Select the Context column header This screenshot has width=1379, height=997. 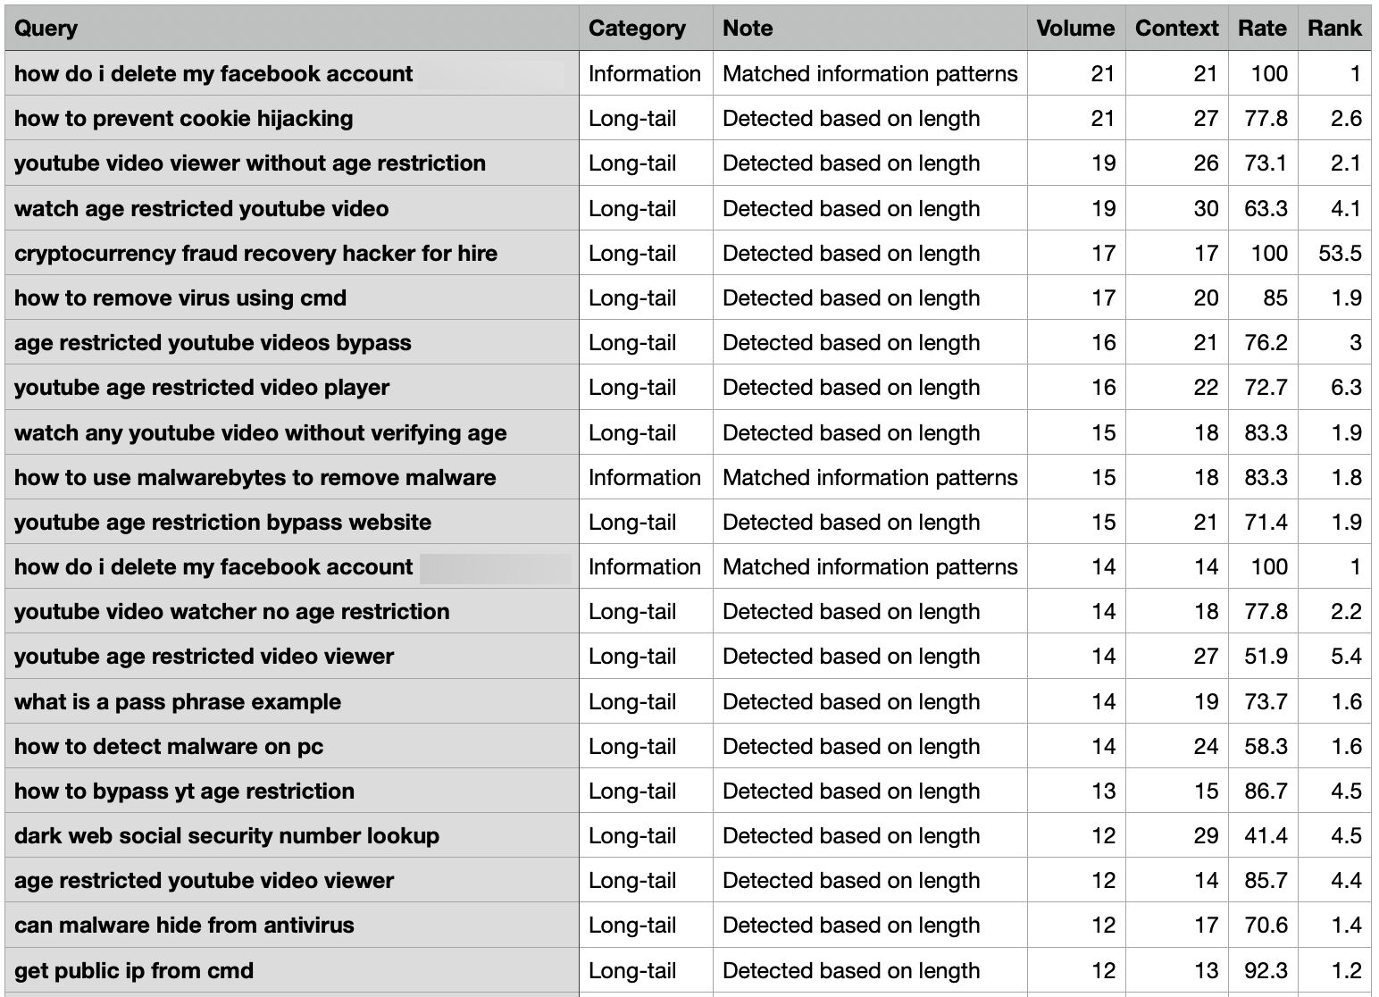(x=1177, y=28)
